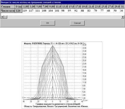125x109 pixels.
Task: Select the ring count cell 108
Action: (x=45, y=11)
